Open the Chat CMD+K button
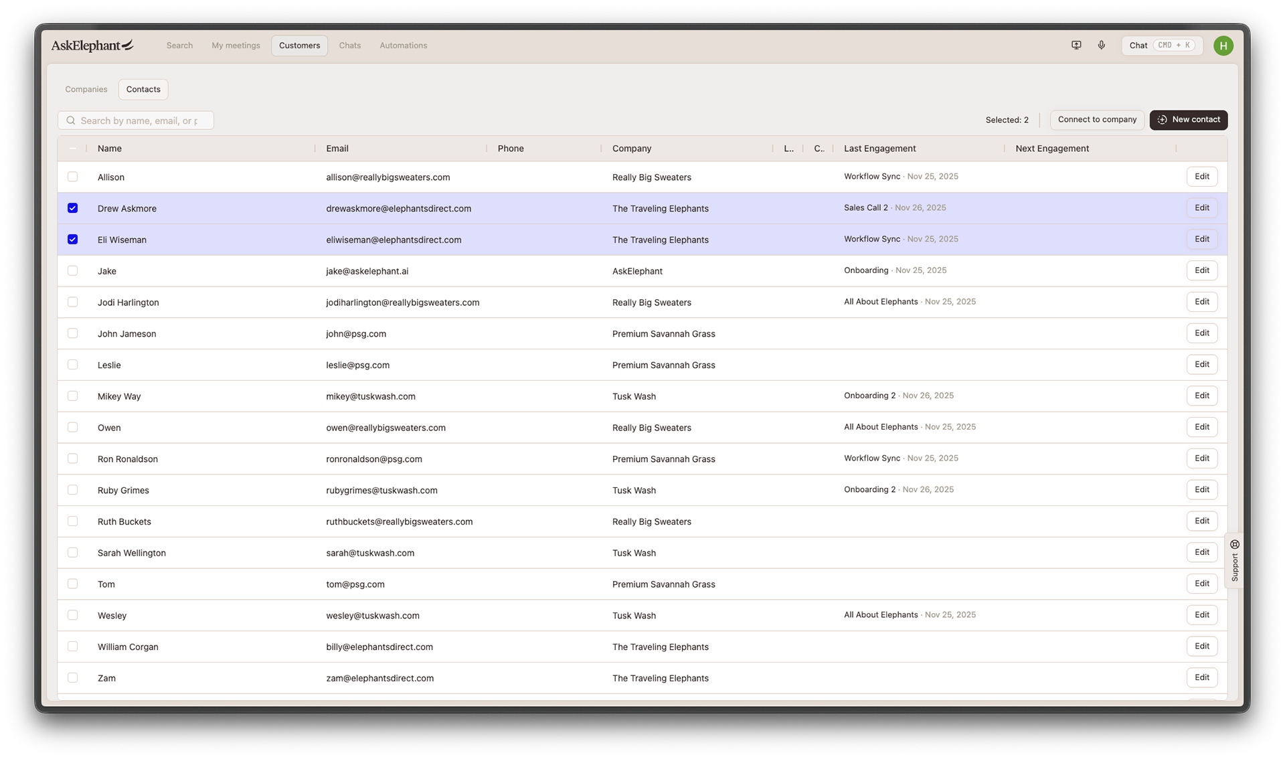The image size is (1285, 759). 1162,46
